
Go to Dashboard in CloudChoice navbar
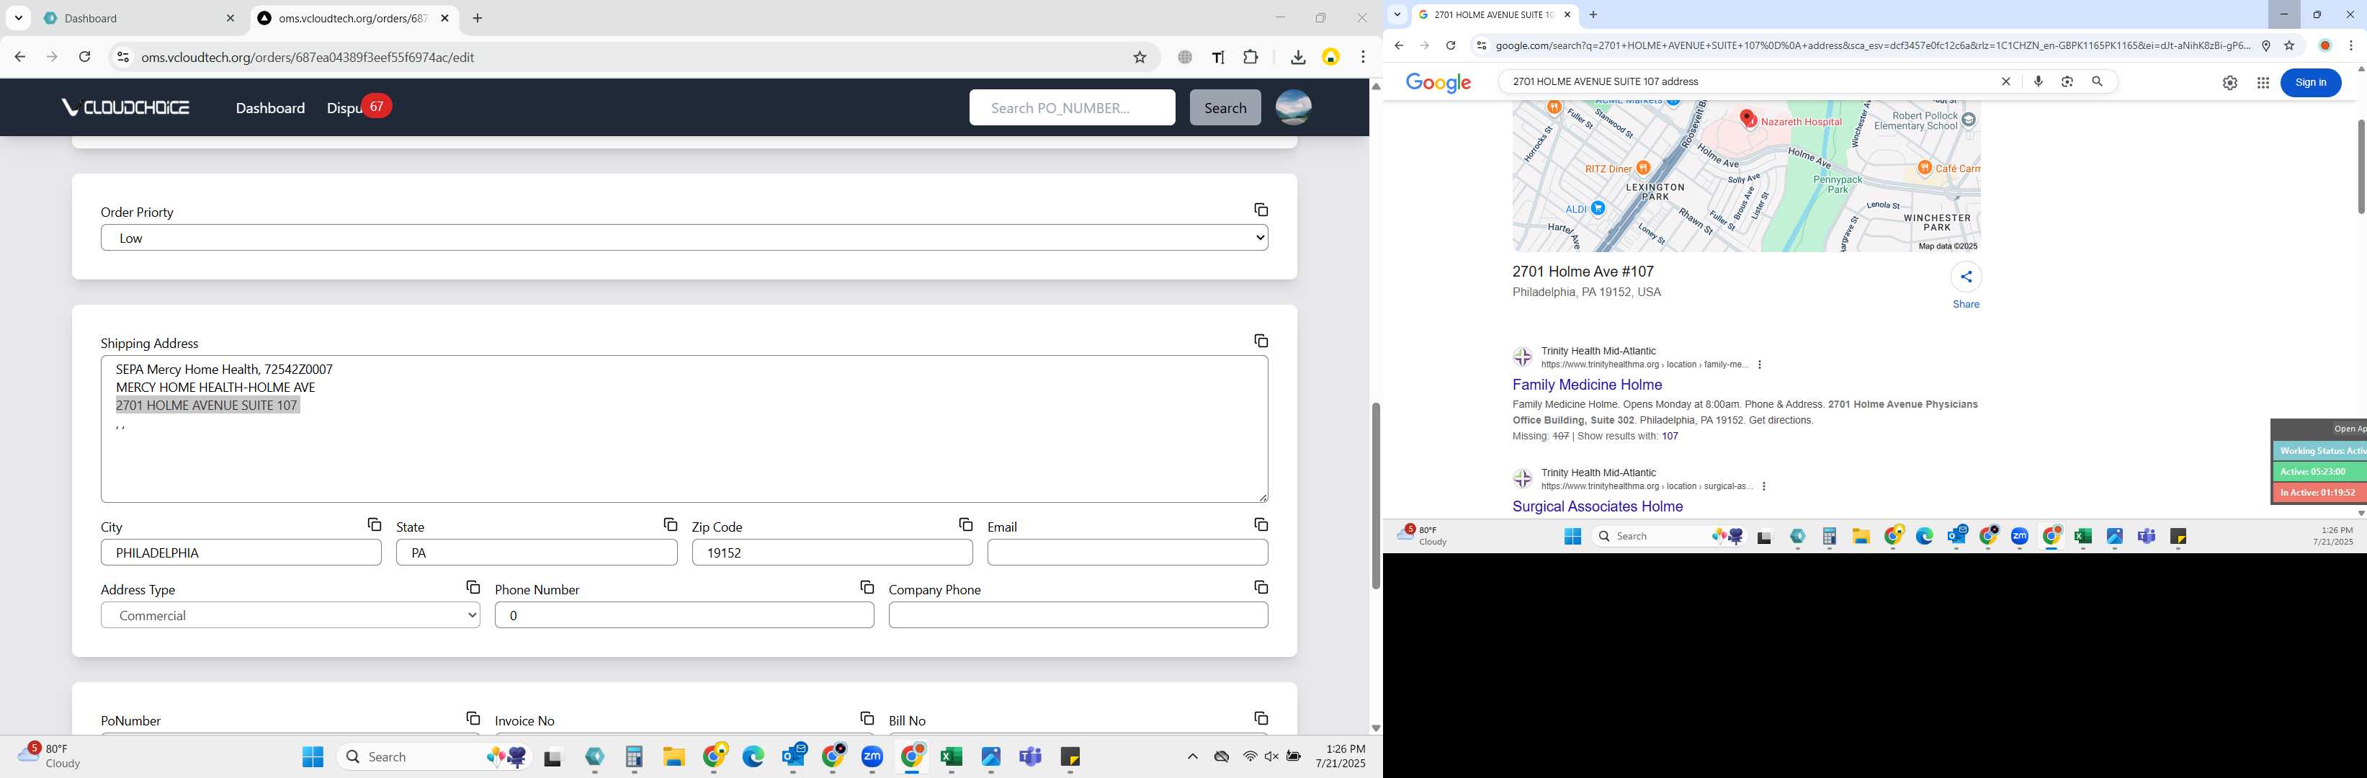270,108
